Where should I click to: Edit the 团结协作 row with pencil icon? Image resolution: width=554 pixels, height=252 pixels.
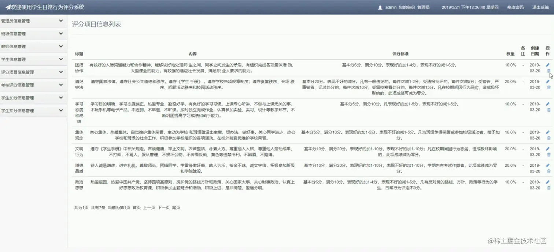click(548, 65)
